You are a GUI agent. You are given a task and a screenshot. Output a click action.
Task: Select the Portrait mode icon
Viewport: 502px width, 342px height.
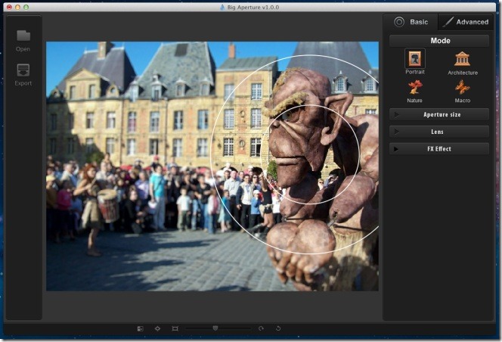(x=414, y=59)
